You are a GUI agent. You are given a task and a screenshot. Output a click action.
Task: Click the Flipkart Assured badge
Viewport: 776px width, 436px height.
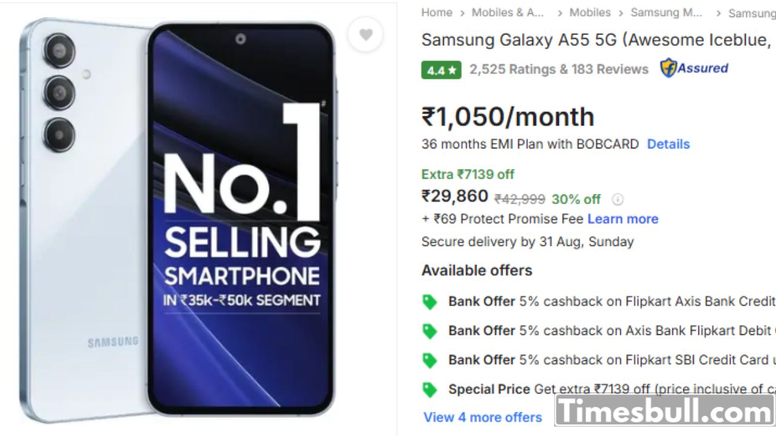[x=694, y=68]
